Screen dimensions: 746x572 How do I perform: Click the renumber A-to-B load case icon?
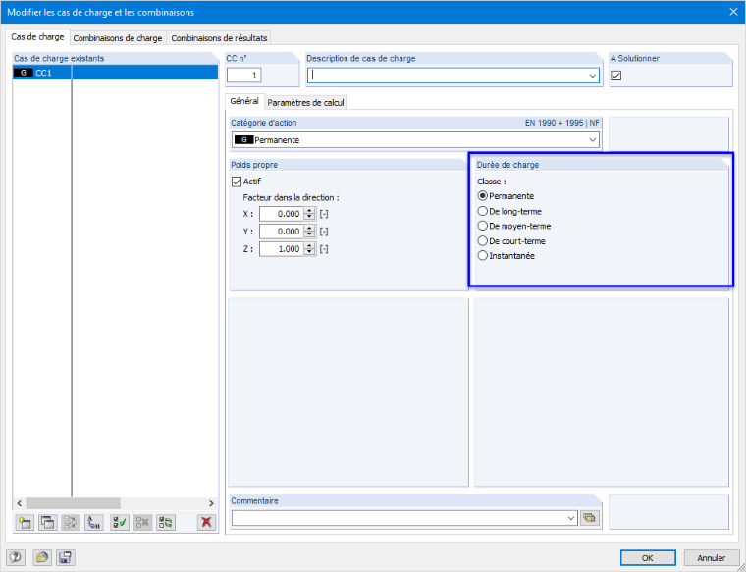(x=94, y=522)
